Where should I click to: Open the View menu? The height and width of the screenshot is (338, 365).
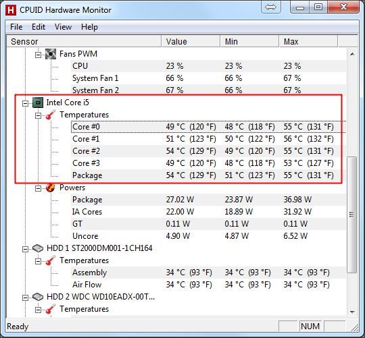(63, 27)
